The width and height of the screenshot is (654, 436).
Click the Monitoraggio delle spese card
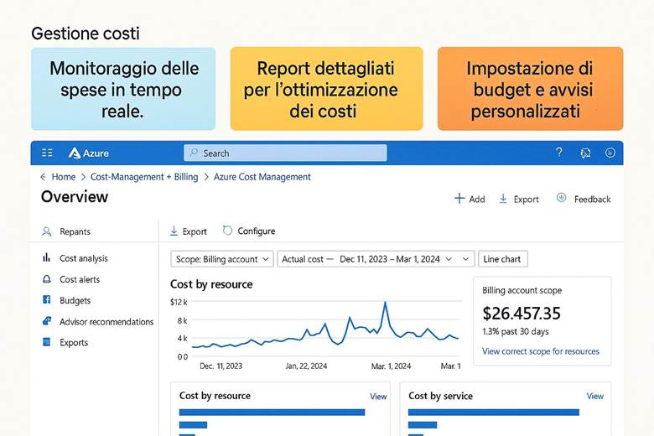click(x=123, y=89)
